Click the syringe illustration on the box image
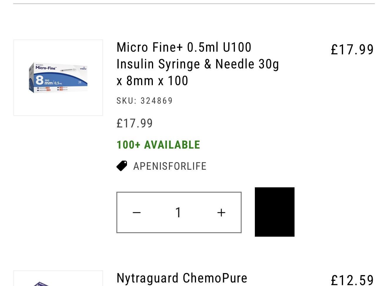Screen dimensions: 388x286 (67, 70)
